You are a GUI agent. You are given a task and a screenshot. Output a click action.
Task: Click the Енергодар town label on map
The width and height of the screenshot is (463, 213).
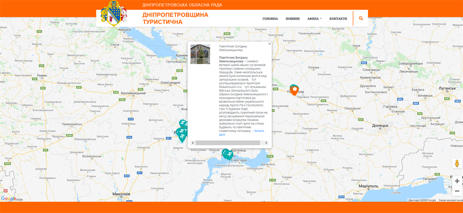(x=239, y=160)
